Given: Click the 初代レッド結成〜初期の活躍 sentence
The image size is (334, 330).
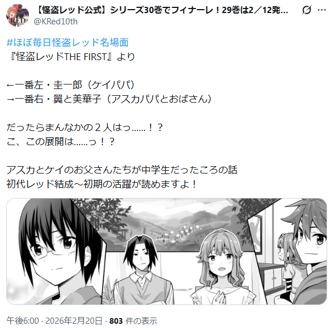Looking at the screenshot, I should pyautogui.click(x=102, y=184).
